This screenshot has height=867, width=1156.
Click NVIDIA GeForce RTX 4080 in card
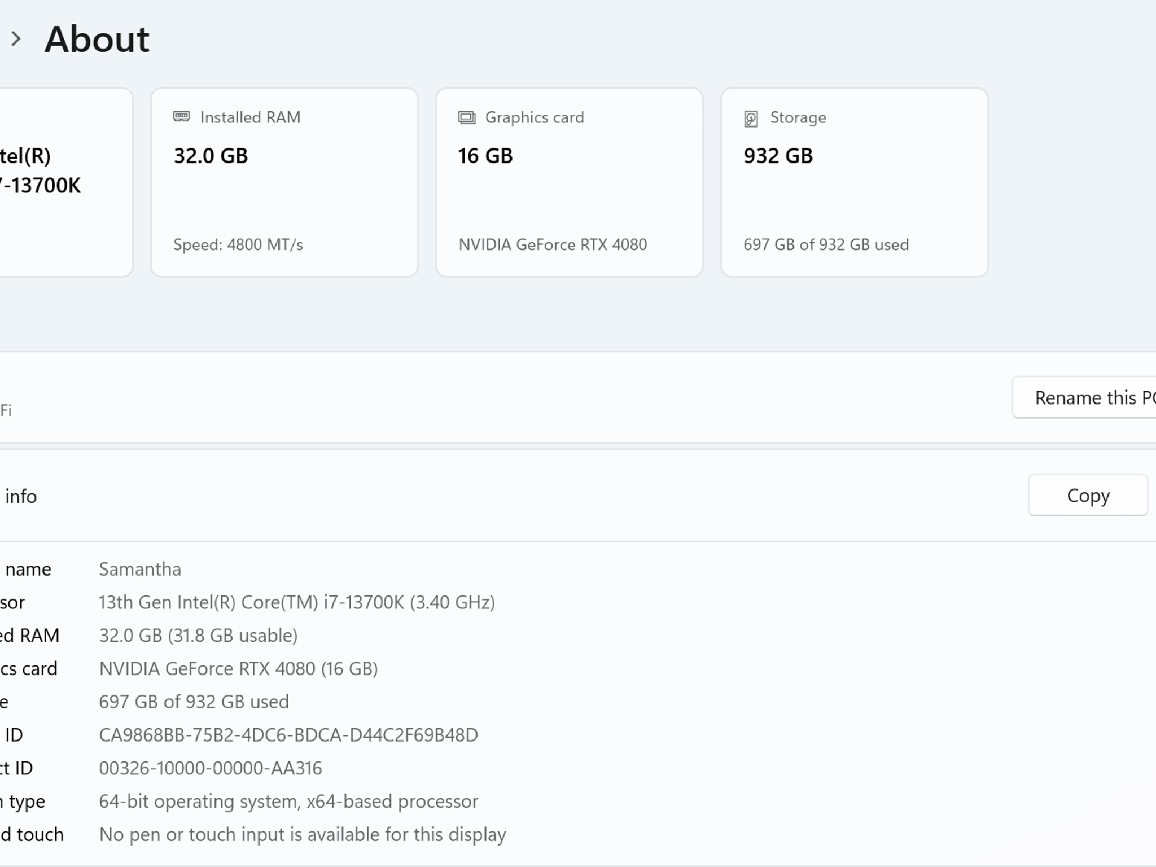click(x=553, y=244)
